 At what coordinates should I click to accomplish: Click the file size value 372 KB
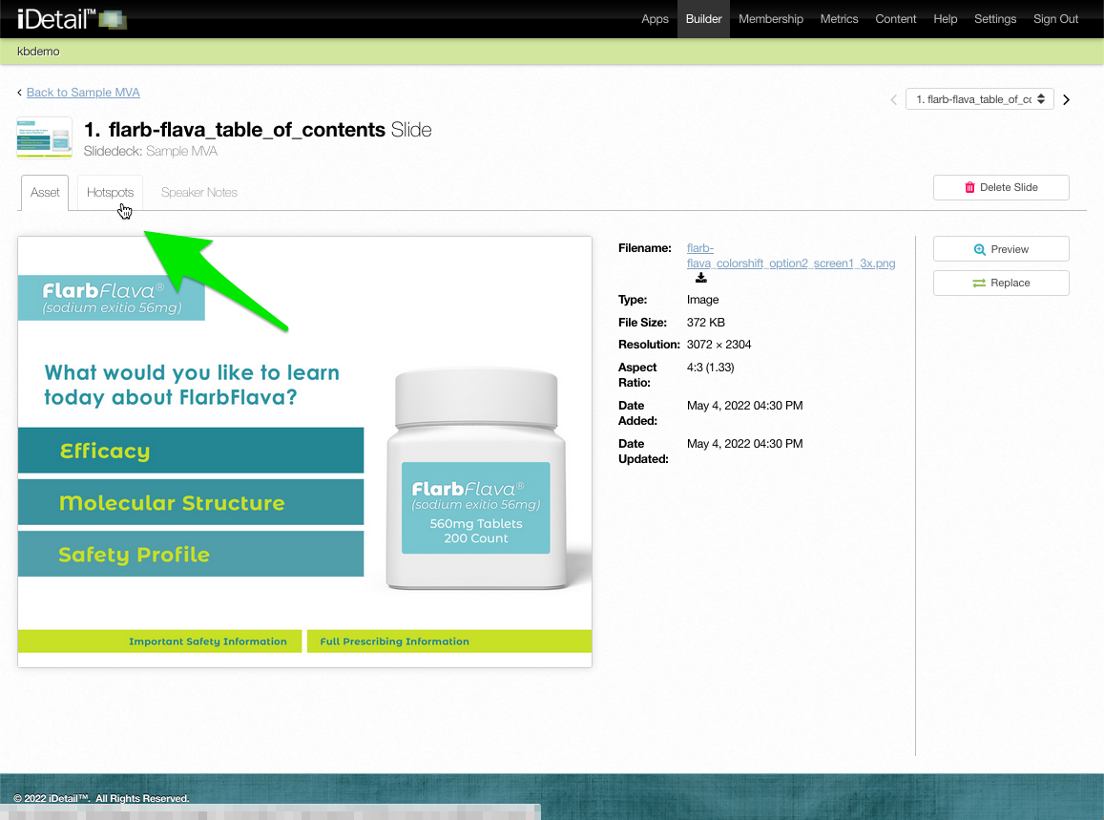click(705, 322)
